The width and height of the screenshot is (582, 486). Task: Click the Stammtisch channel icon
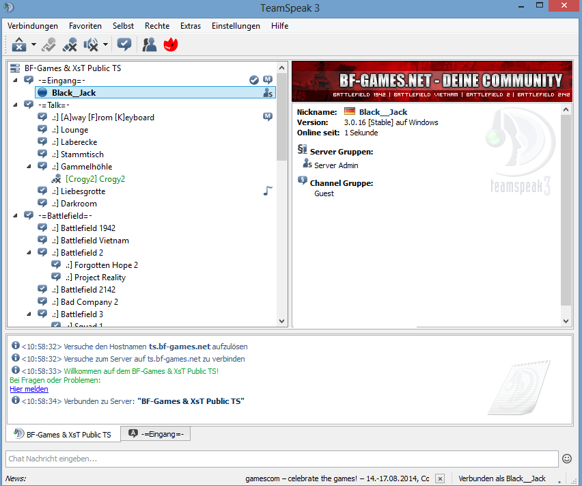pyautogui.click(x=42, y=154)
